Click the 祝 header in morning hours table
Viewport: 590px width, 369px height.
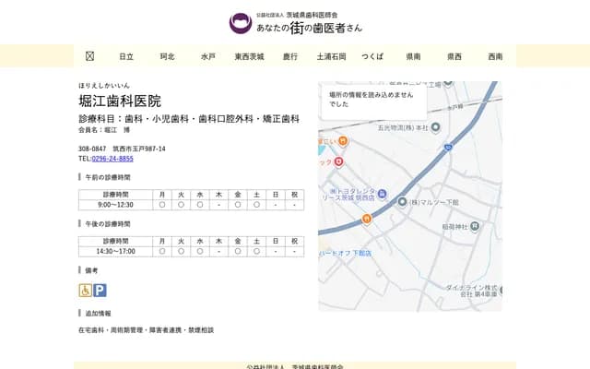point(294,195)
